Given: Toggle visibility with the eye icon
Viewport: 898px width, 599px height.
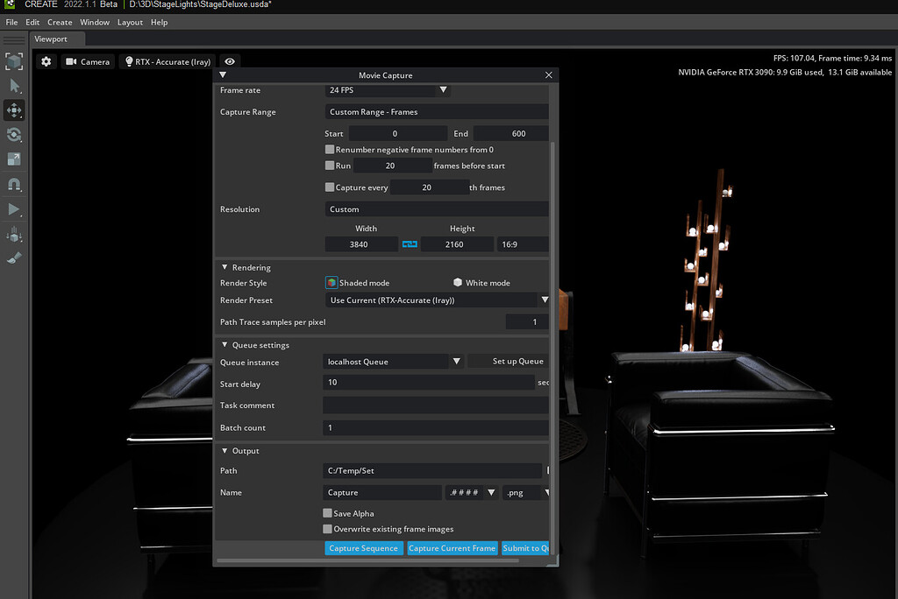Looking at the screenshot, I should 229,61.
